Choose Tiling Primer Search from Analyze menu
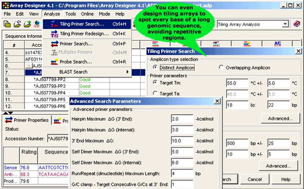This screenshot has height=189, width=304. 87,24
